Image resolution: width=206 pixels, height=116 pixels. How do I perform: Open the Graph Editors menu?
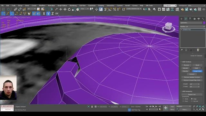62,5
